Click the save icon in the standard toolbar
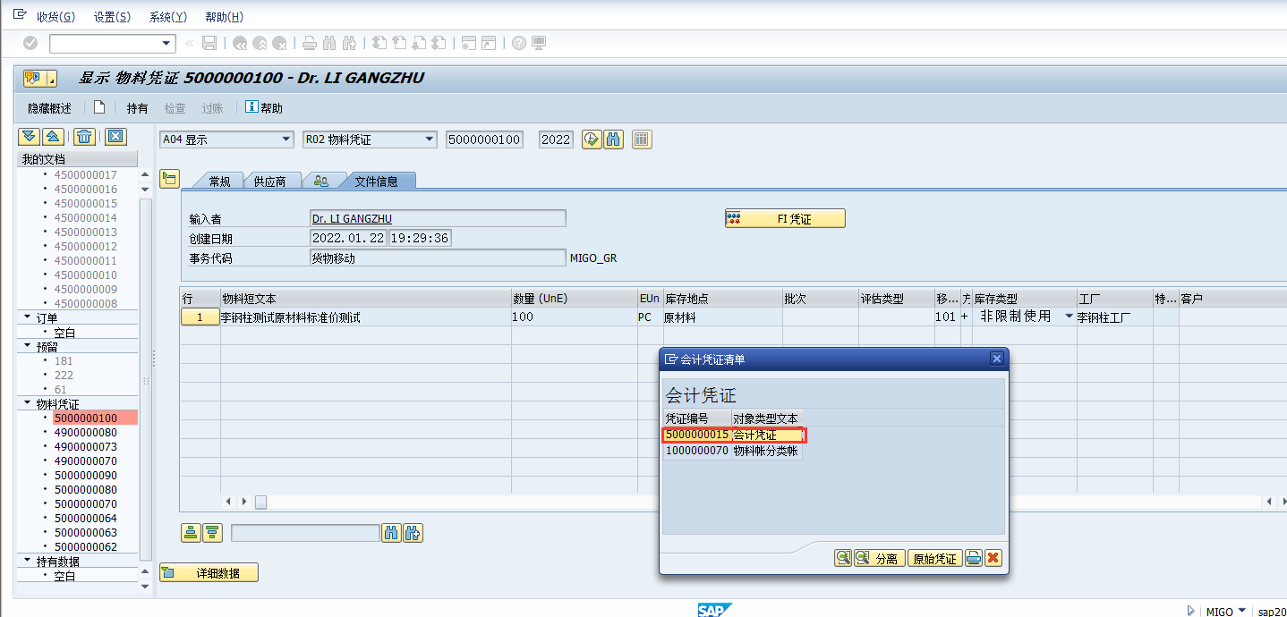 (x=209, y=41)
